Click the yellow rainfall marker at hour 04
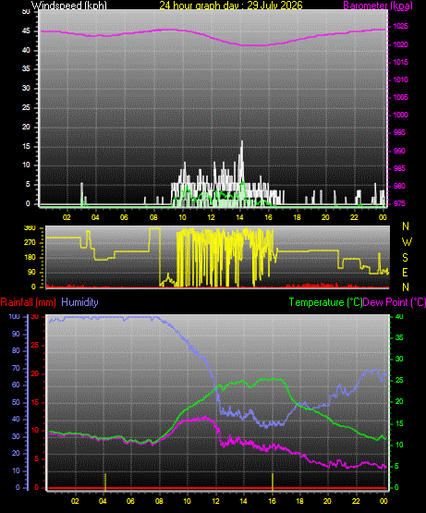Viewport: 426px width, 513px height. pos(105,482)
